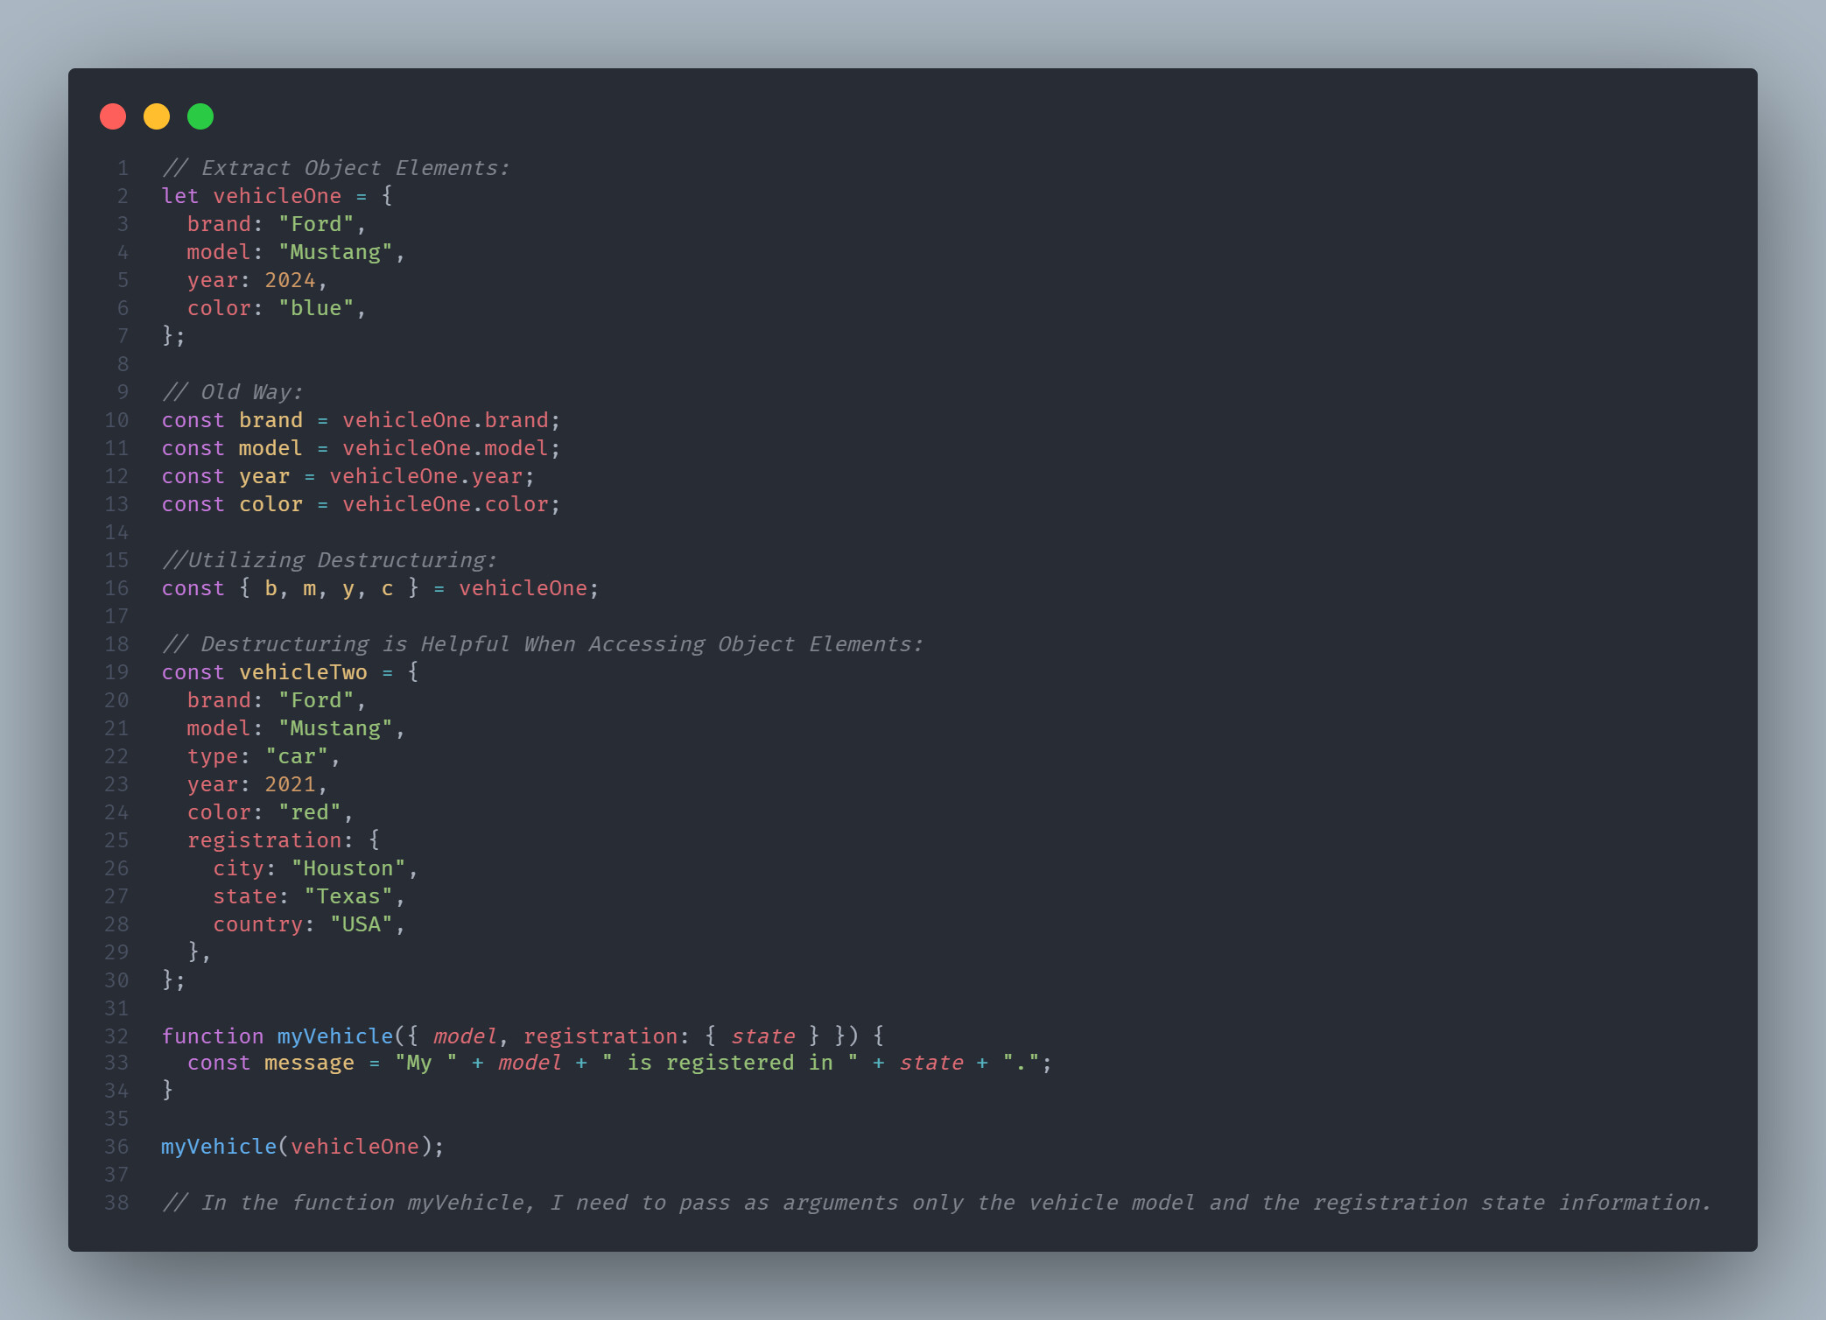Click the 'let' keyword on line 2
The height and width of the screenshot is (1320, 1826).
180,196
